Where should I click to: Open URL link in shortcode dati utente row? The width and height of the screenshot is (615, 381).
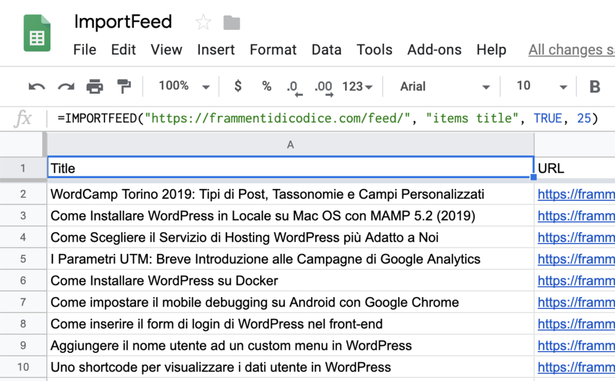576,367
